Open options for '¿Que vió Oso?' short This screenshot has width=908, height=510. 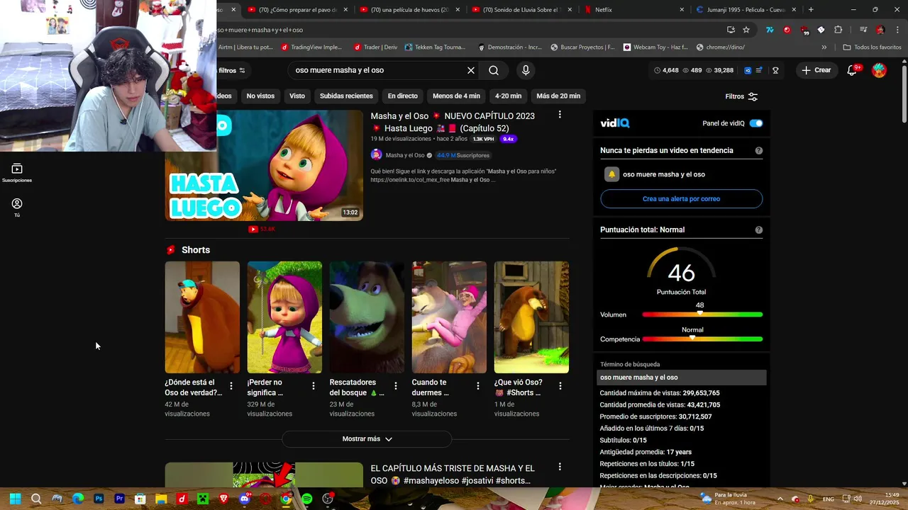point(560,386)
